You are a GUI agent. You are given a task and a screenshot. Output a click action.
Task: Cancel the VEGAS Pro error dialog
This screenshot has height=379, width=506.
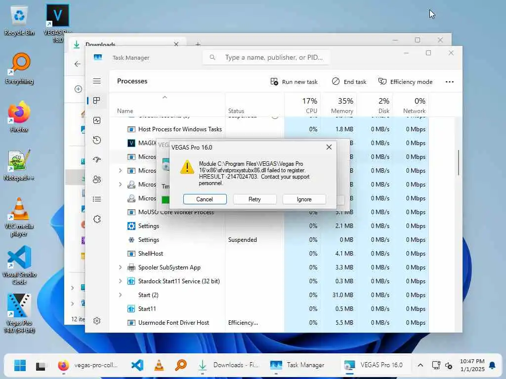tap(205, 199)
